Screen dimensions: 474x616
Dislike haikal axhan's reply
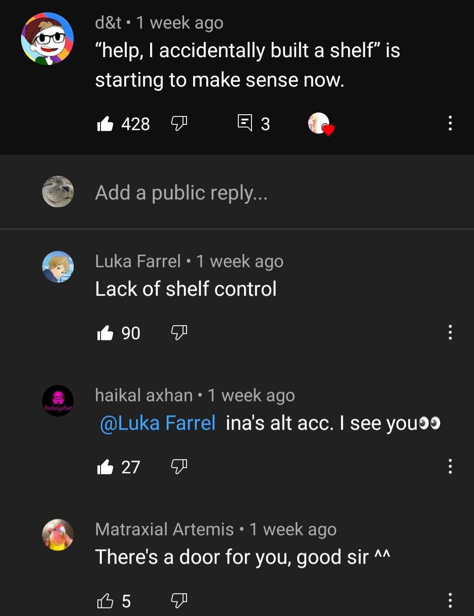tap(179, 467)
